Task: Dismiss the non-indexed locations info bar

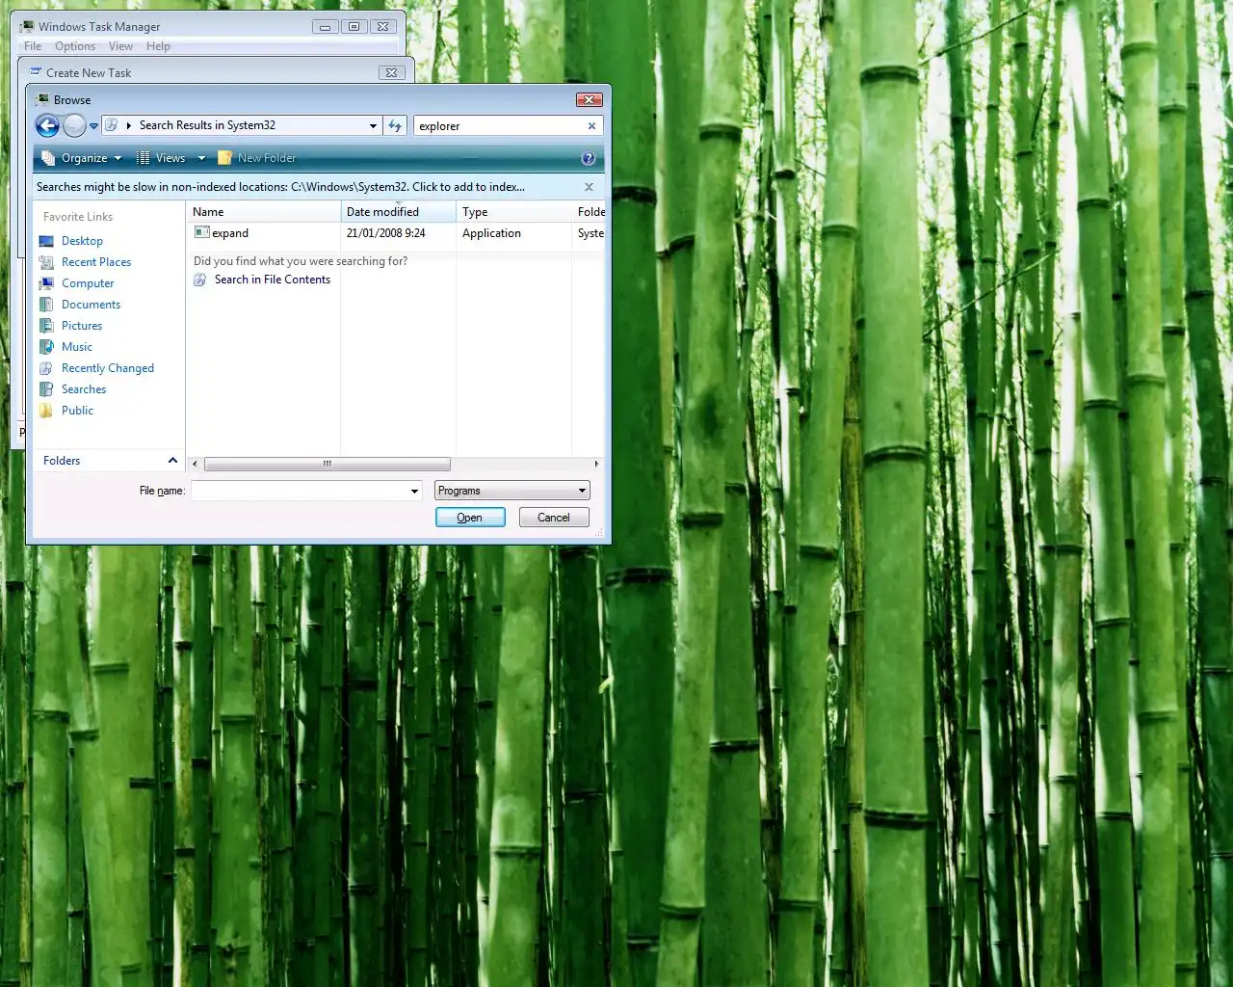Action: coord(589,187)
